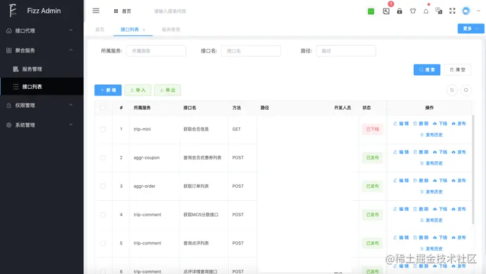Click the 状态 column header
The image size is (486, 274).
point(366,108)
